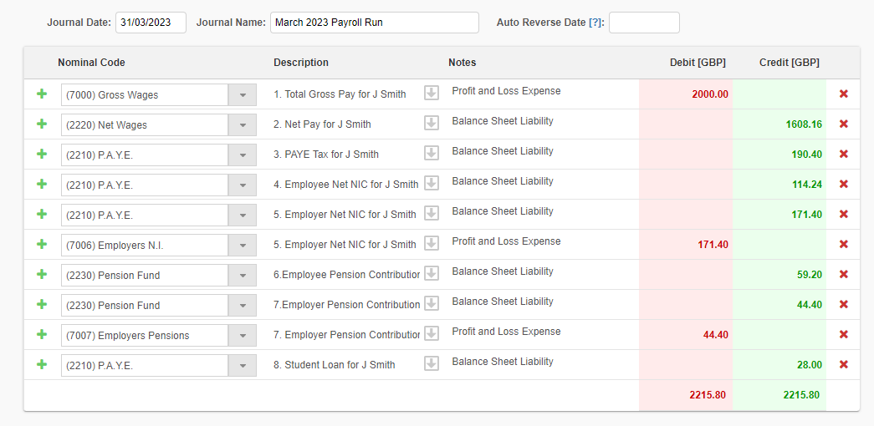The width and height of the screenshot is (874, 426).
Task: Click green plus on Employers Pensions row
Action: coord(42,335)
